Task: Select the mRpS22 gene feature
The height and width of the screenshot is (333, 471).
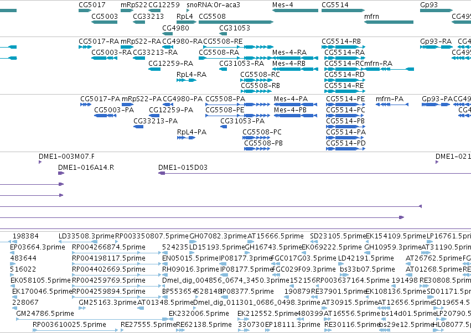Action: tap(127, 11)
